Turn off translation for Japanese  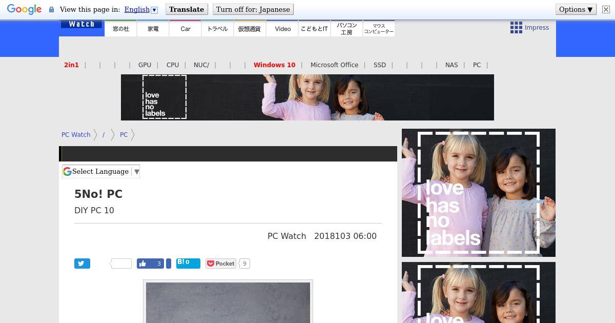pos(253,9)
